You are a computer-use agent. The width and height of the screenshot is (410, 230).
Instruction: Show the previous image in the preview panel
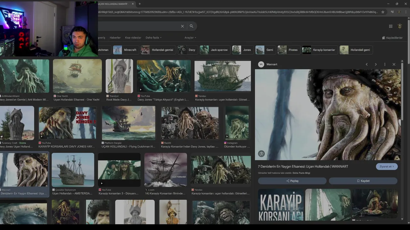[x=367, y=65]
